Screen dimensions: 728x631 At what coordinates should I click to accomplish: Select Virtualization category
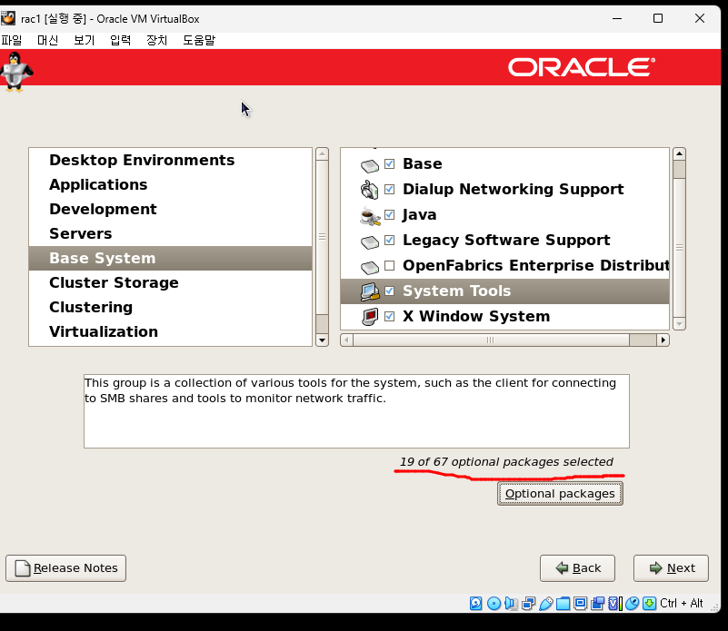click(170, 332)
